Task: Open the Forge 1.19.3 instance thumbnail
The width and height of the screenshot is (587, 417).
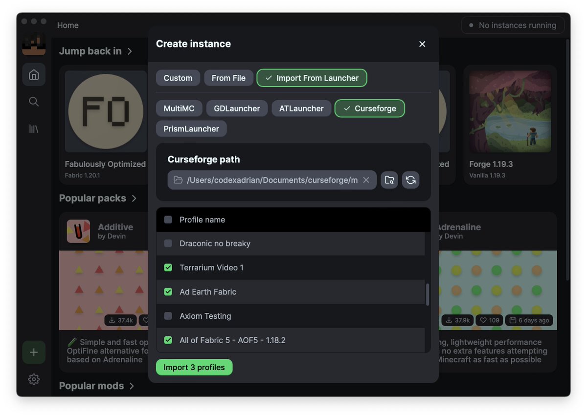Action: (510, 111)
